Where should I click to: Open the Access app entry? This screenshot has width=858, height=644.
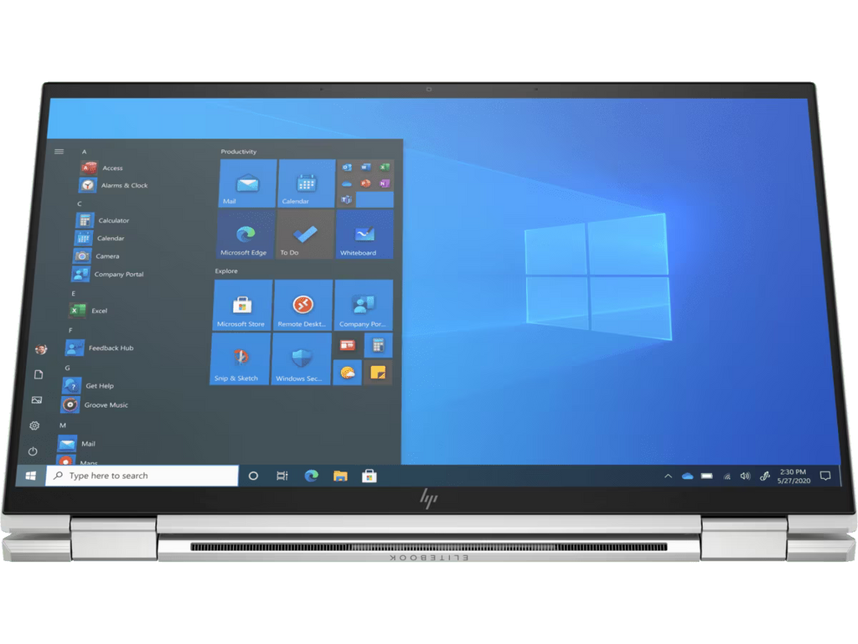(103, 167)
